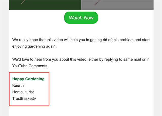162x116 pixels.
Task: Click the blank area right of the signature block
Action: (101, 89)
